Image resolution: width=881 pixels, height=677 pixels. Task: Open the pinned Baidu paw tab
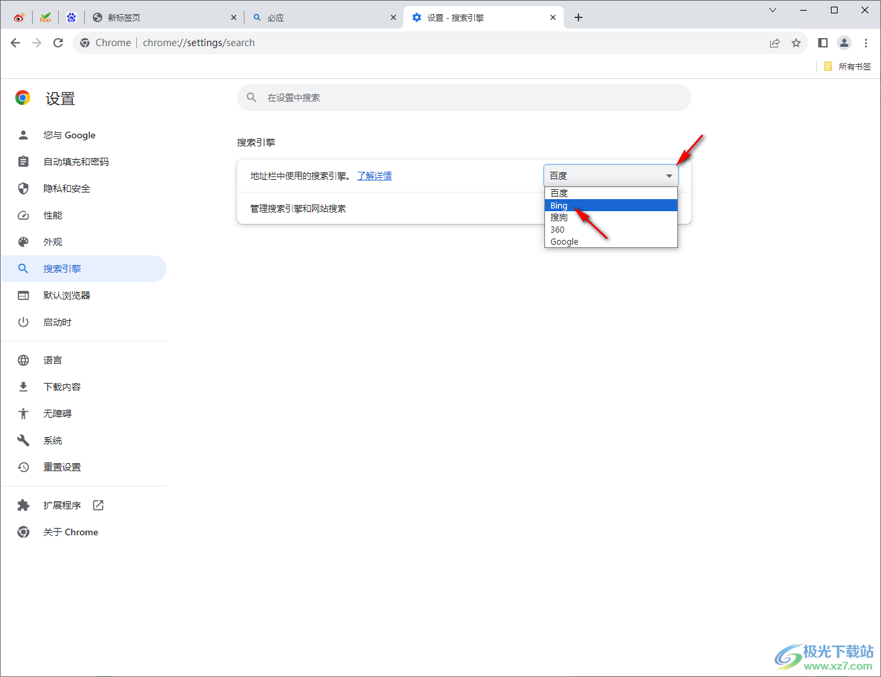coord(71,17)
